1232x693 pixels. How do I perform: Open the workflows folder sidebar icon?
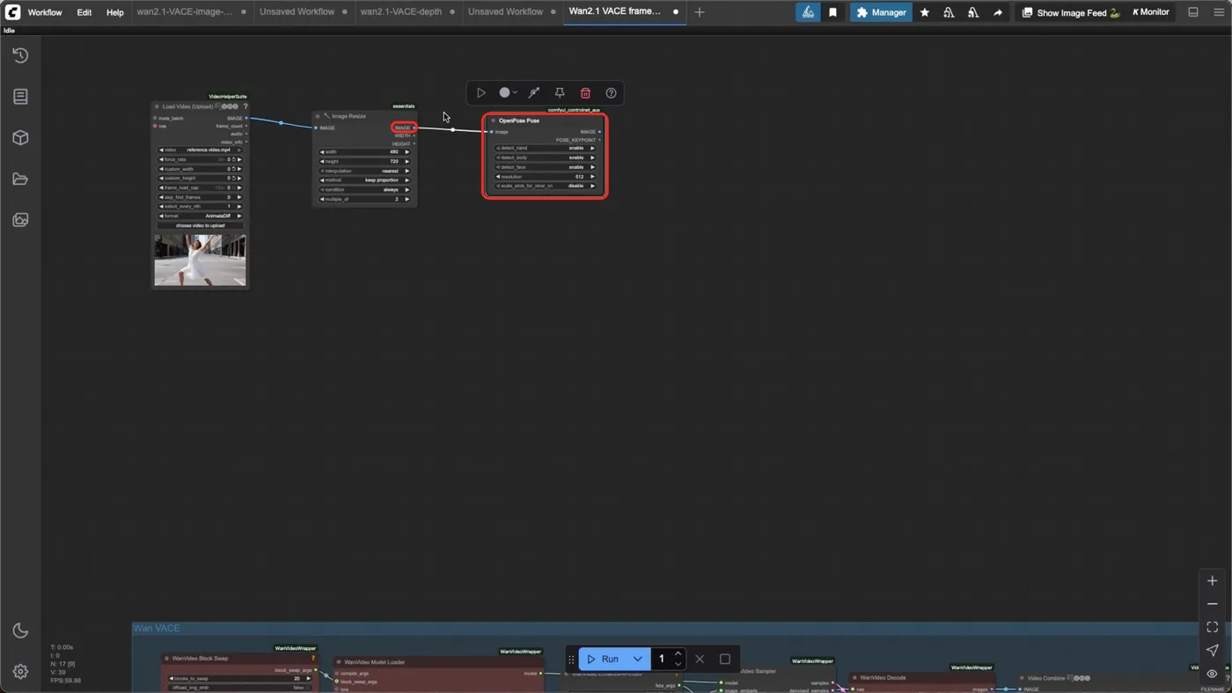(x=20, y=179)
